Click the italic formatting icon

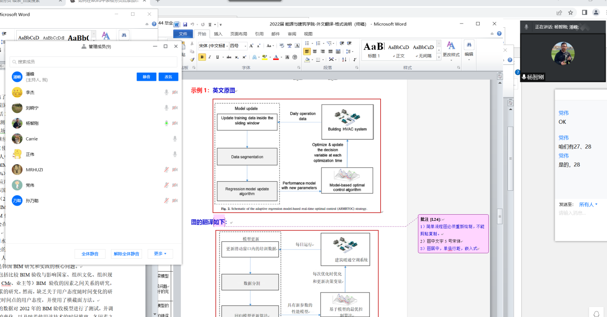tap(210, 57)
